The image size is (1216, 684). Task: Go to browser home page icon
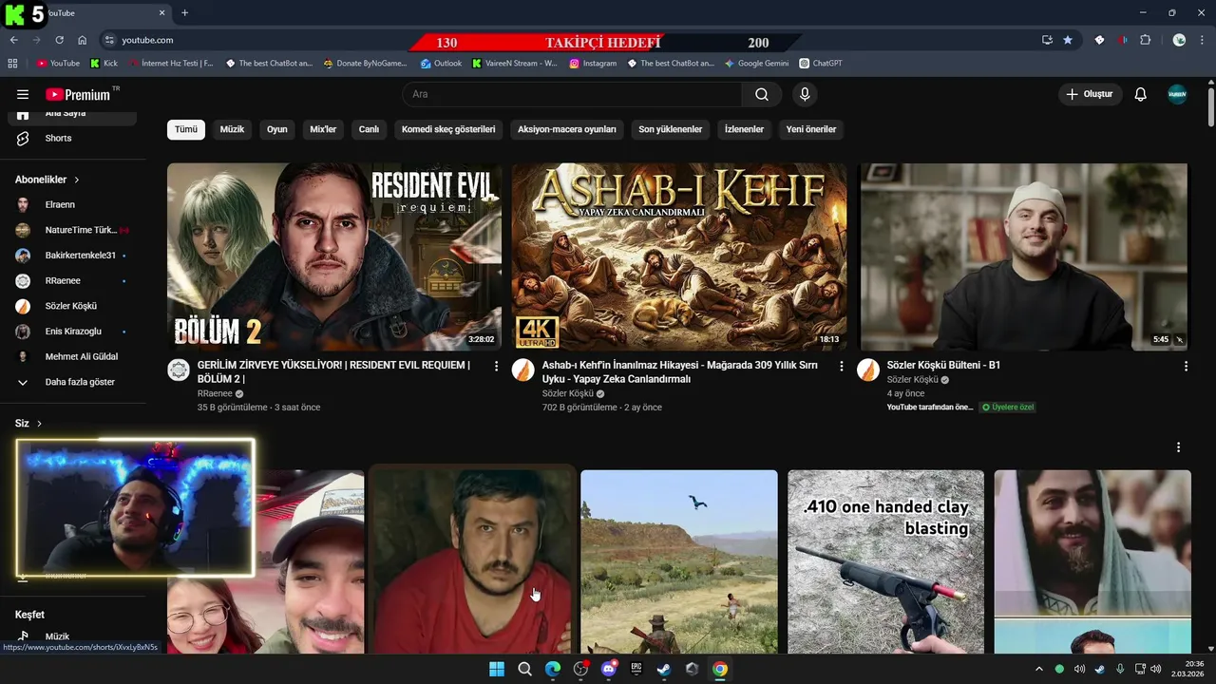pos(82,40)
